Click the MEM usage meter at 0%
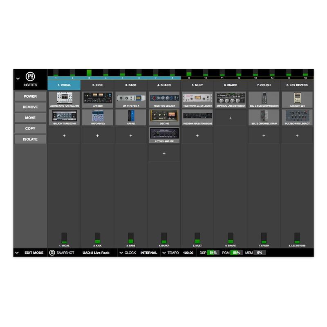This screenshot has width=327, height=327. tap(260, 253)
